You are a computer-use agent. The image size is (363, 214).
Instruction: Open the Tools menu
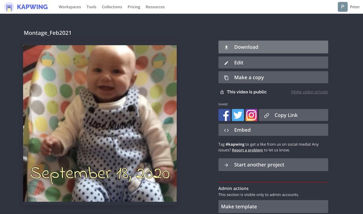tap(91, 7)
